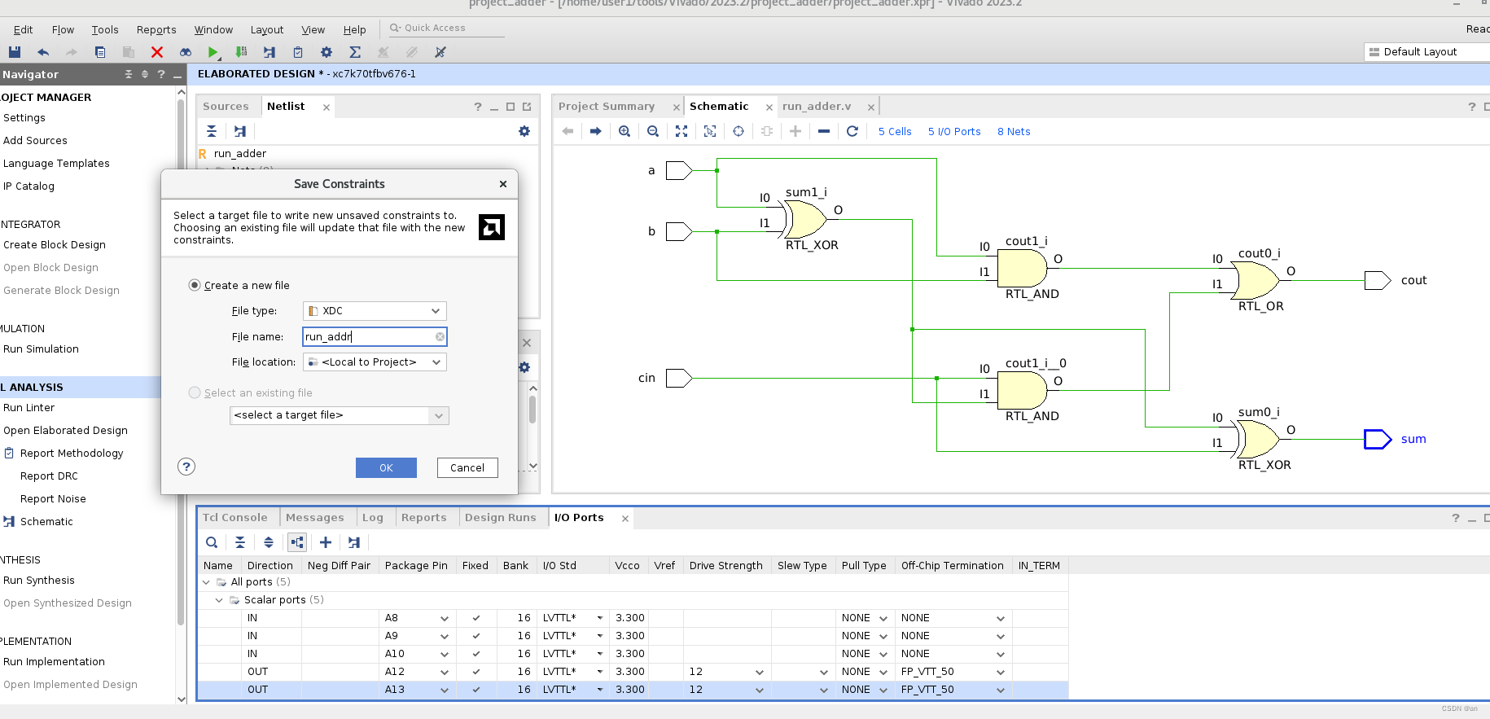Fit schematic to window
The width and height of the screenshot is (1490, 719).
[681, 131]
